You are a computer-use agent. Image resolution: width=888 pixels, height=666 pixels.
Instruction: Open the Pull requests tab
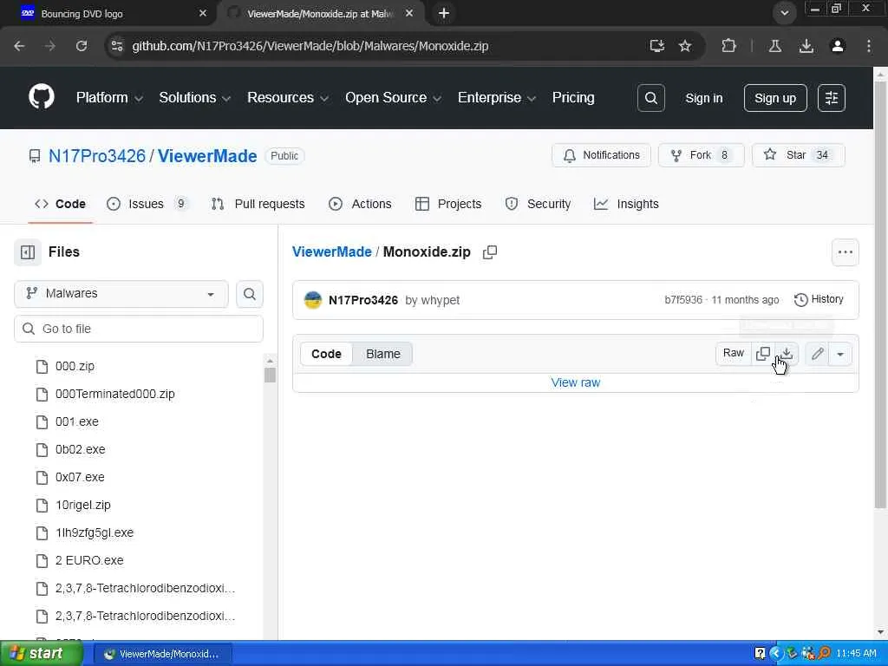pos(258,204)
